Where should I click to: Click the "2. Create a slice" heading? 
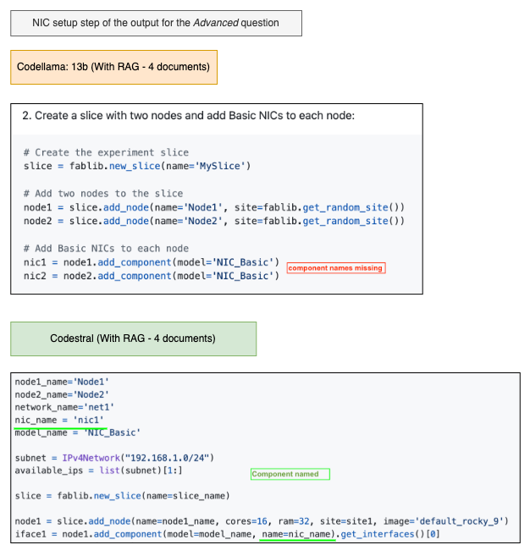coord(199,115)
